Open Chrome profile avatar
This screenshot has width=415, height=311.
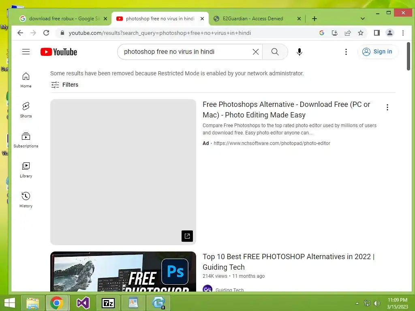point(390,33)
